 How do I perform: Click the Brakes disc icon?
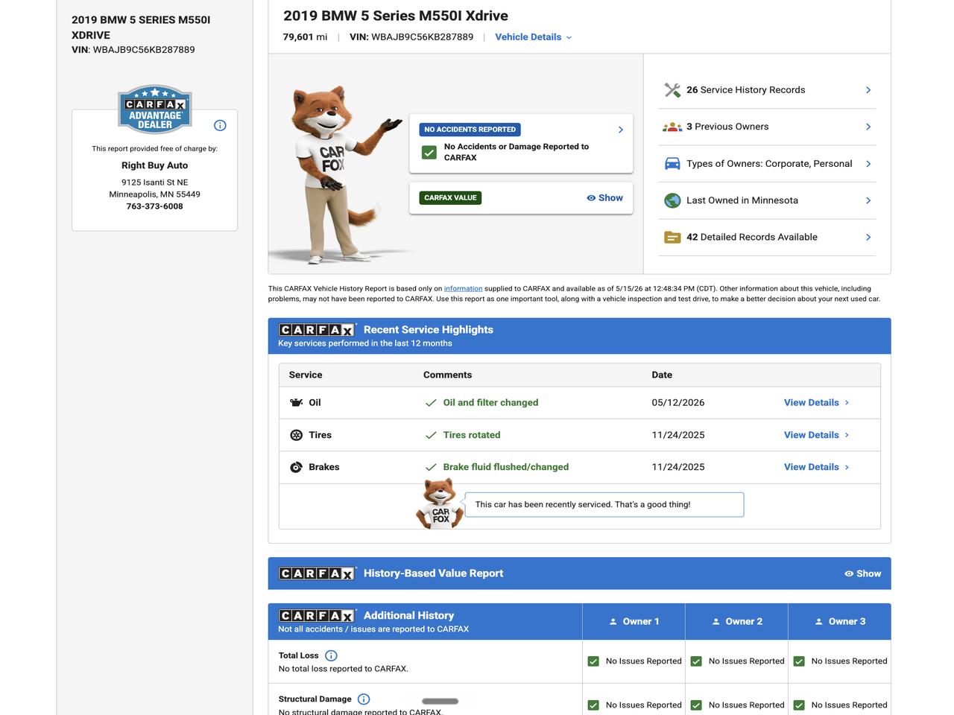click(x=296, y=467)
